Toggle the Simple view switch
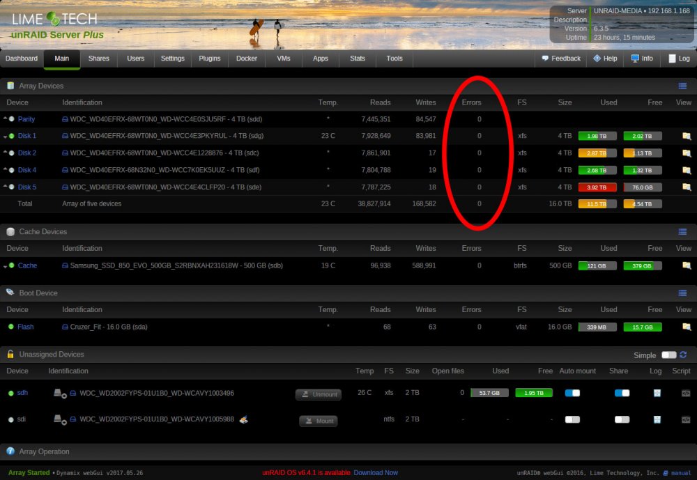This screenshot has height=480, width=697. click(x=668, y=355)
